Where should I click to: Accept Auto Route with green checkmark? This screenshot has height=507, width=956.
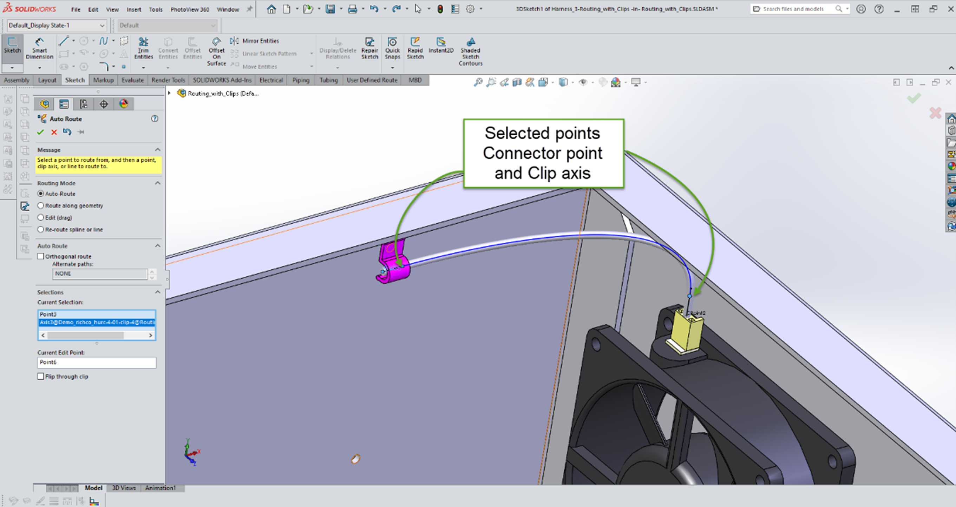[x=40, y=132]
